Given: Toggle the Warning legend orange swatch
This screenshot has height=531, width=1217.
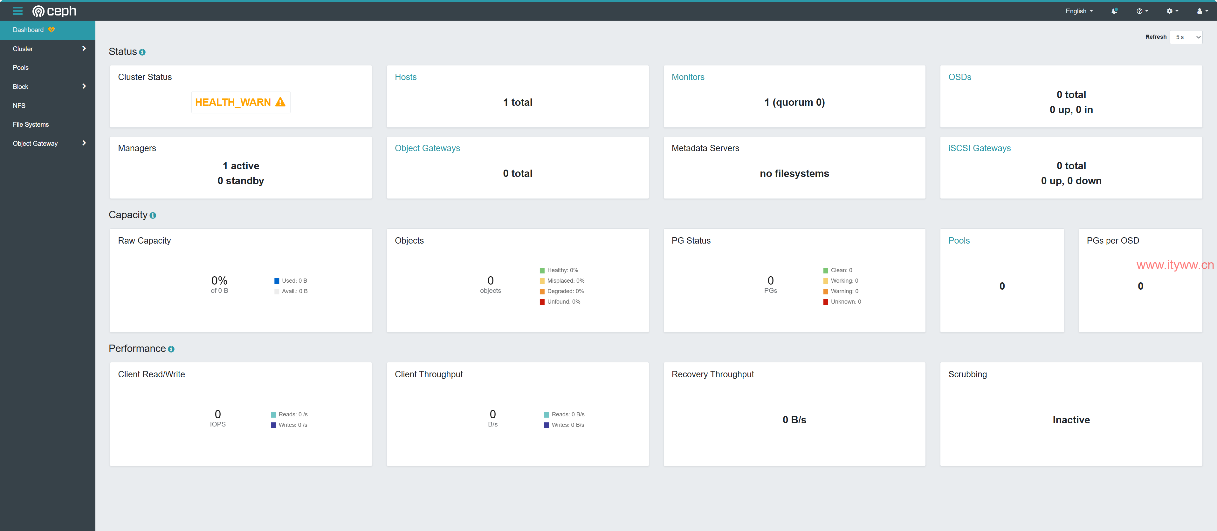Looking at the screenshot, I should pyautogui.click(x=826, y=291).
